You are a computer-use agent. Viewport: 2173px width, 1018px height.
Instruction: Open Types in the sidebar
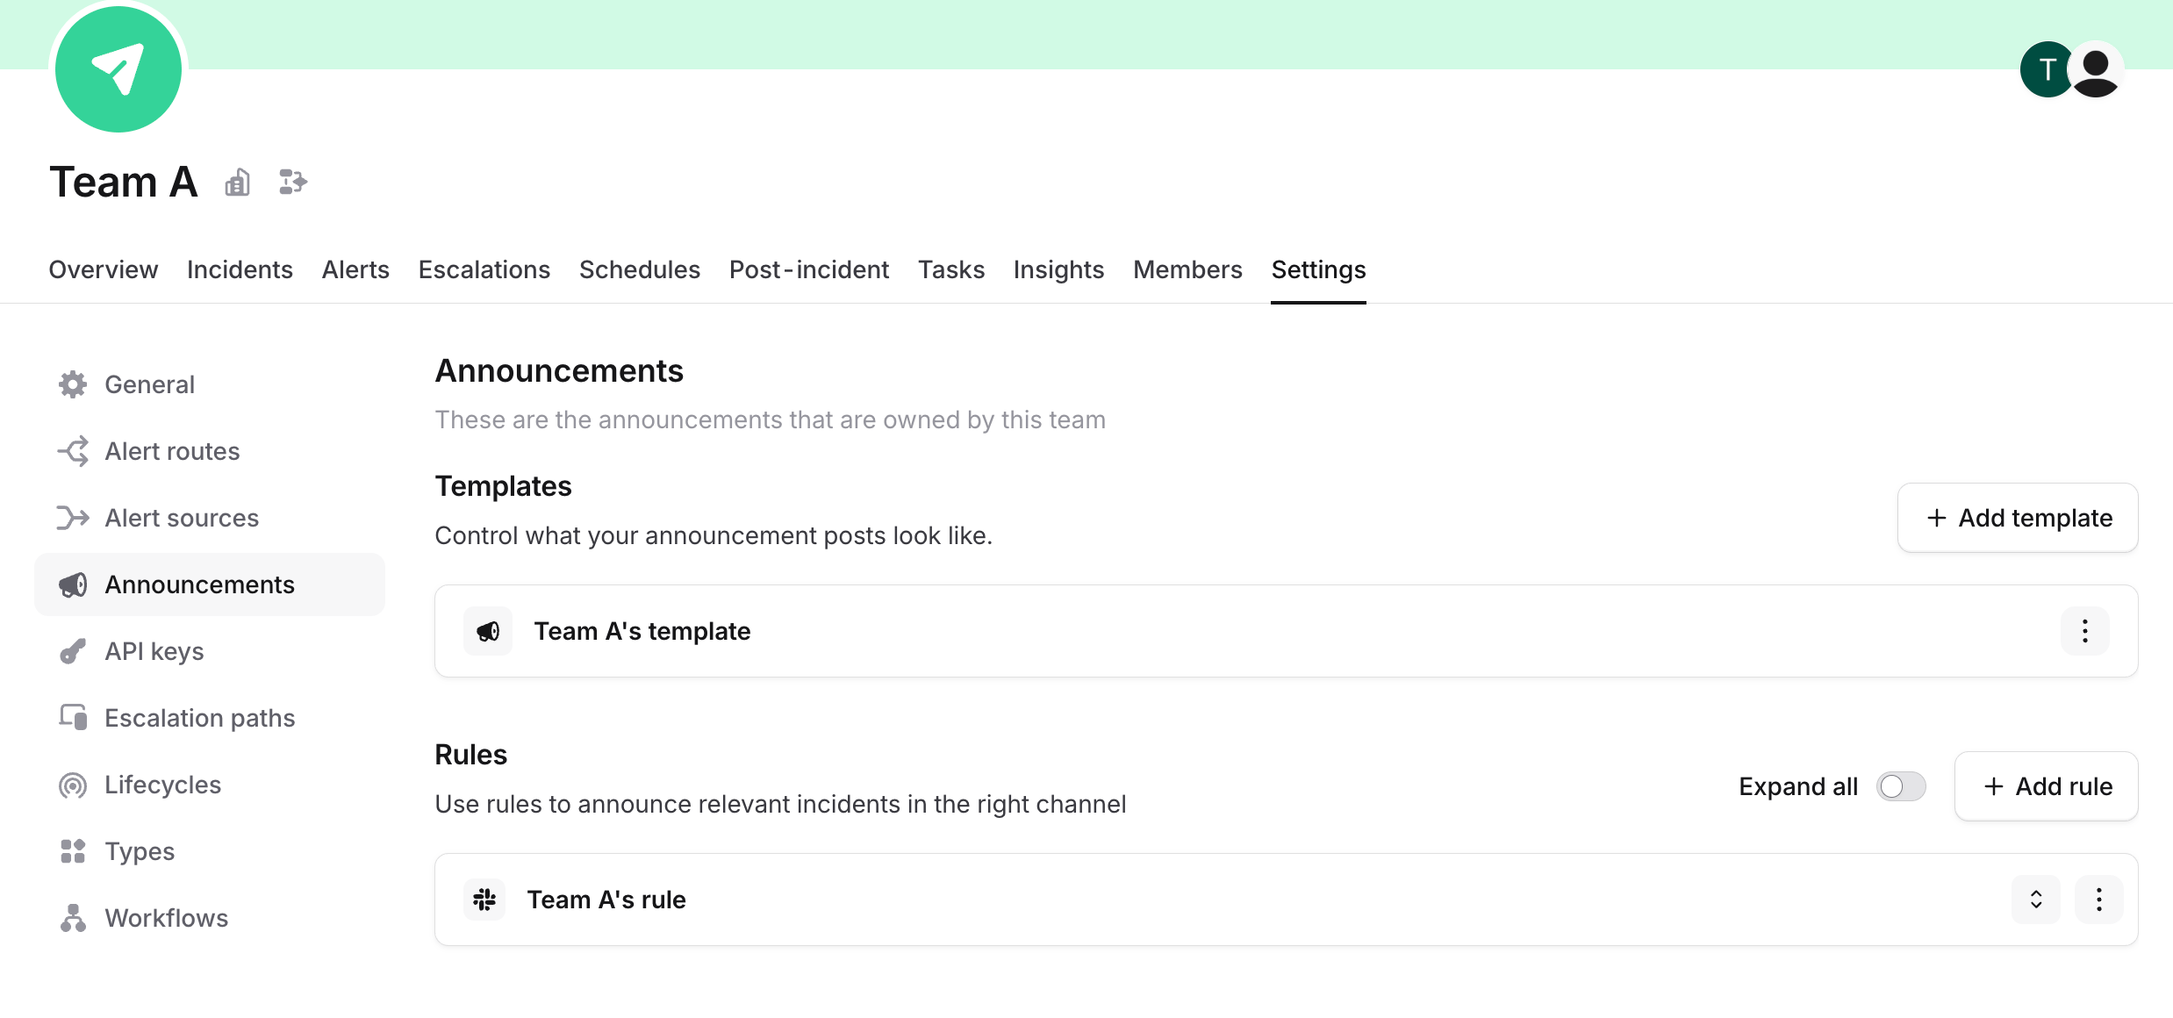tap(210, 851)
